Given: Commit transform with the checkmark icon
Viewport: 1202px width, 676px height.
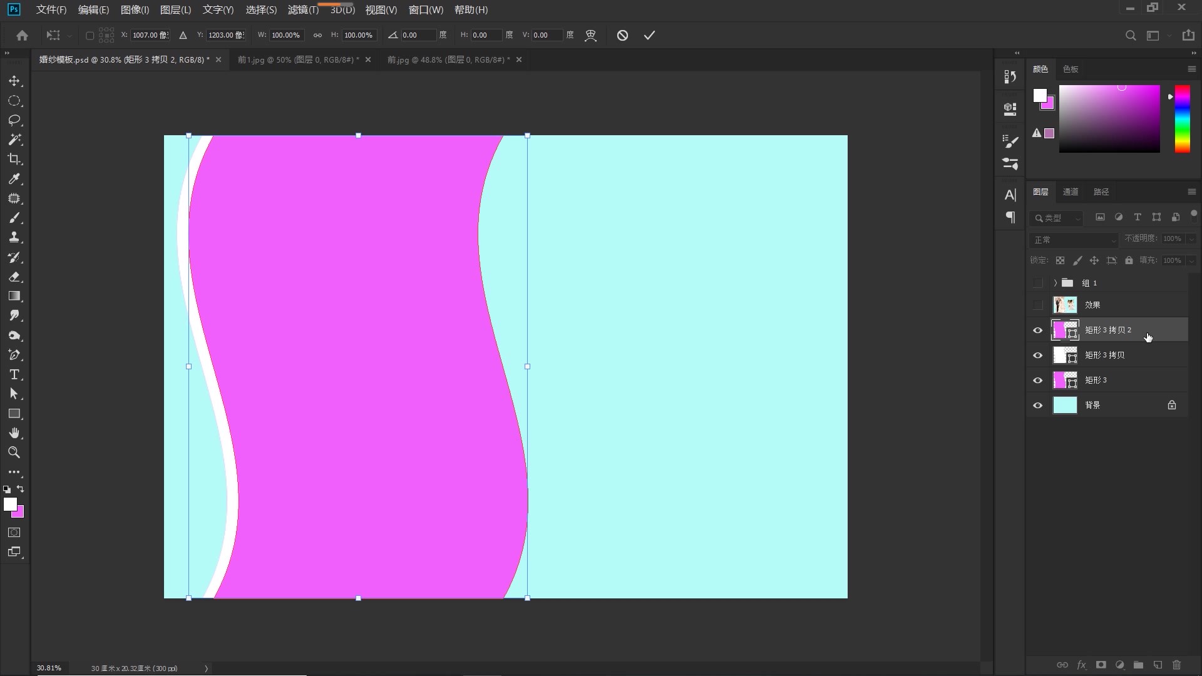Looking at the screenshot, I should (x=649, y=35).
